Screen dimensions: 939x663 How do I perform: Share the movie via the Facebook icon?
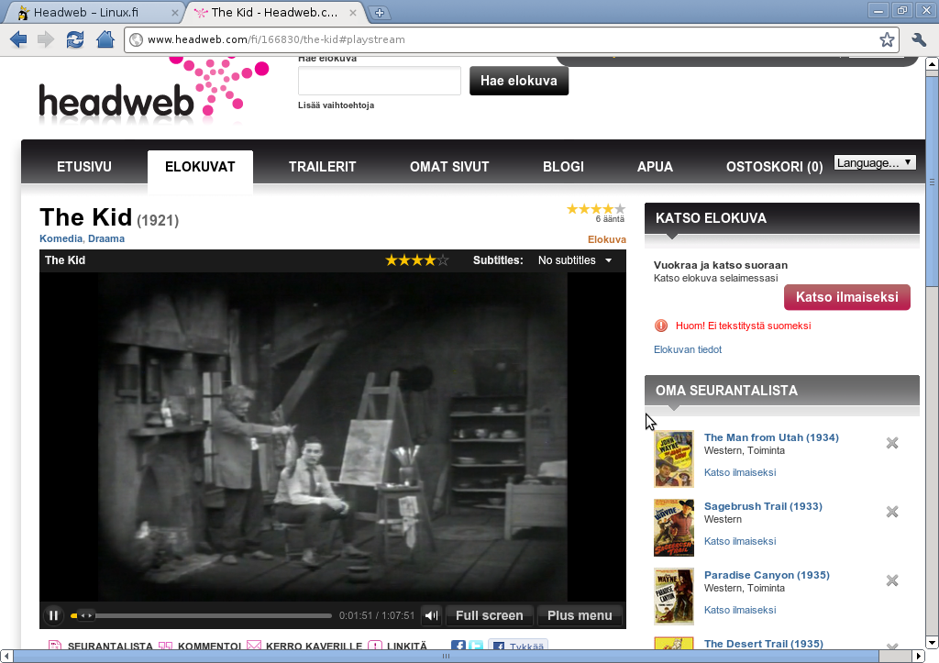(458, 646)
